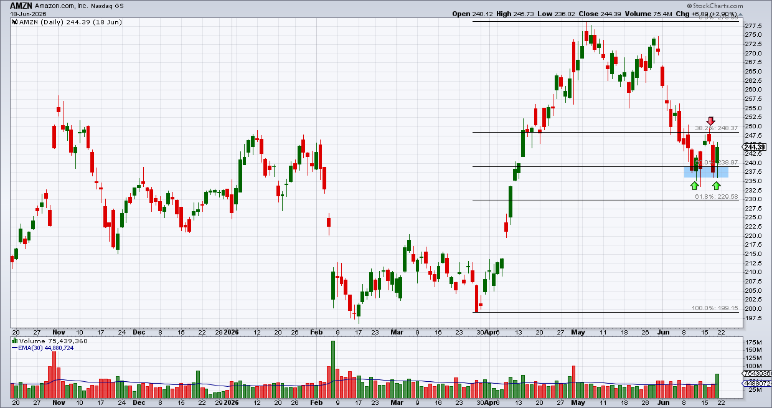Image resolution: width=772 pixels, height=408 pixels.
Task: Click the 220.0 price axis label
Action: coord(753,235)
